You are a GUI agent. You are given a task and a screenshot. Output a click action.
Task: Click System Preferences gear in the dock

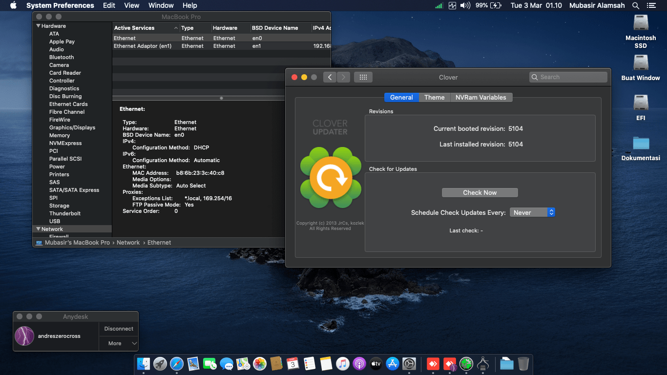tap(409, 363)
